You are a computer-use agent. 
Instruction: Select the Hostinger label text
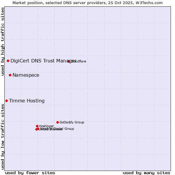point(47,126)
